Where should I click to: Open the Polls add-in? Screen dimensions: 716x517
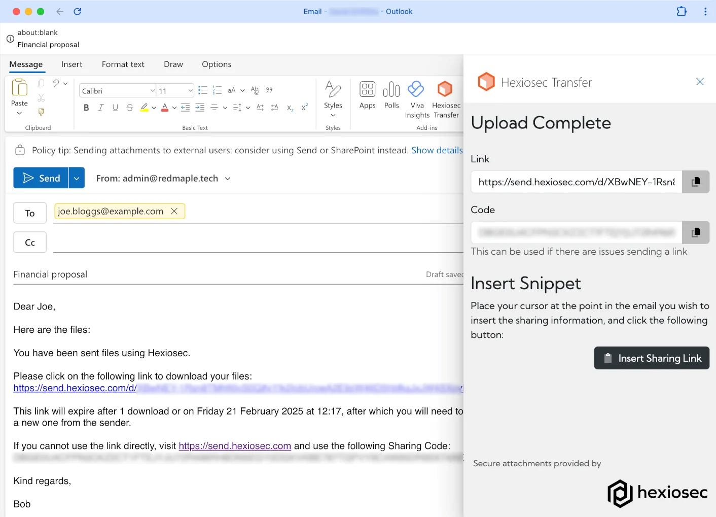tap(391, 95)
